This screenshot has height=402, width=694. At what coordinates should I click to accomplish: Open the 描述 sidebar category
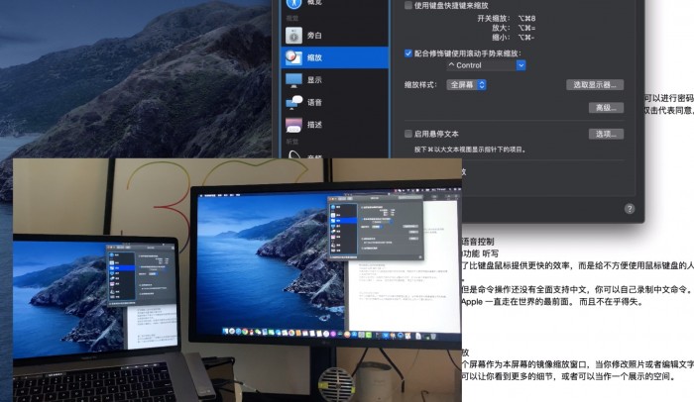335,125
